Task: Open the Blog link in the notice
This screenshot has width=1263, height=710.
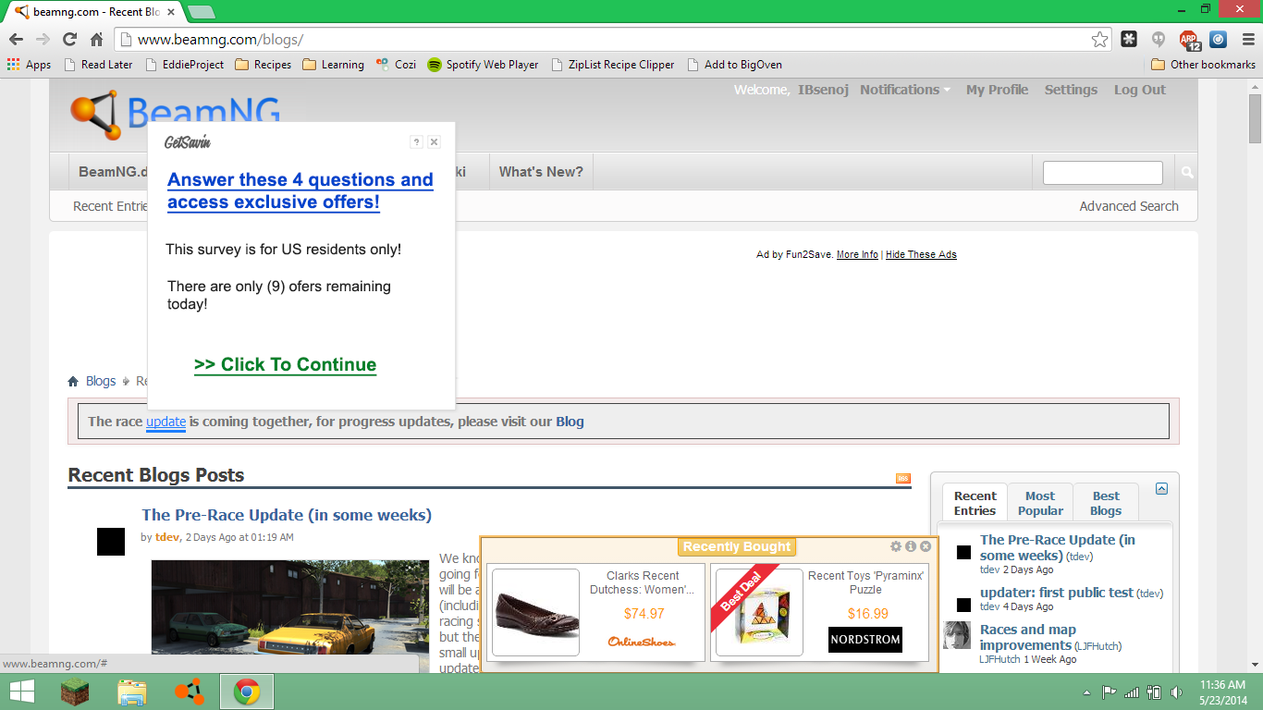Action: pyautogui.click(x=570, y=422)
